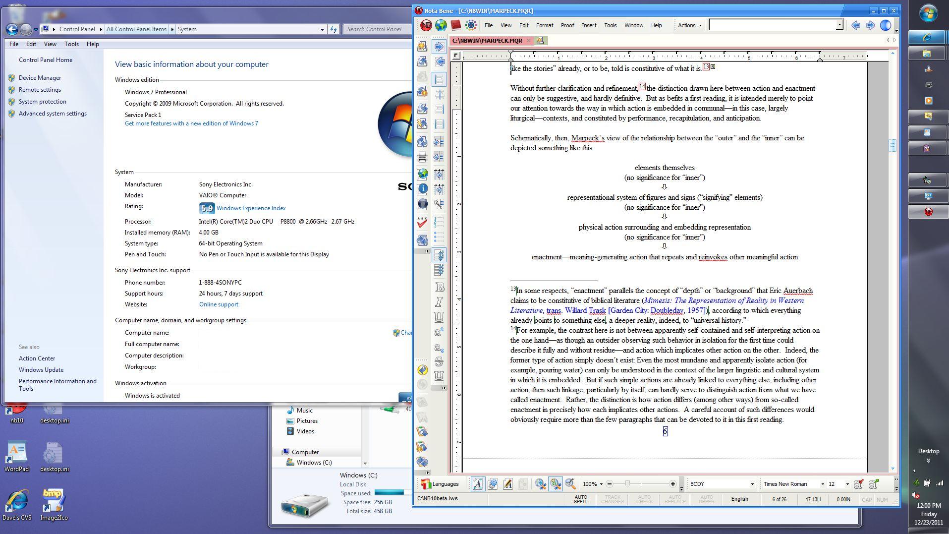Image resolution: width=949 pixels, height=534 pixels.
Task: Click the magnifier zoom icon in bottom toolbar
Action: coord(570,484)
